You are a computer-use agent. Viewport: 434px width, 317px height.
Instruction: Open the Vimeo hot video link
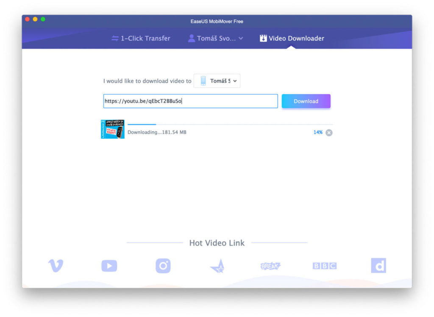coord(56,265)
